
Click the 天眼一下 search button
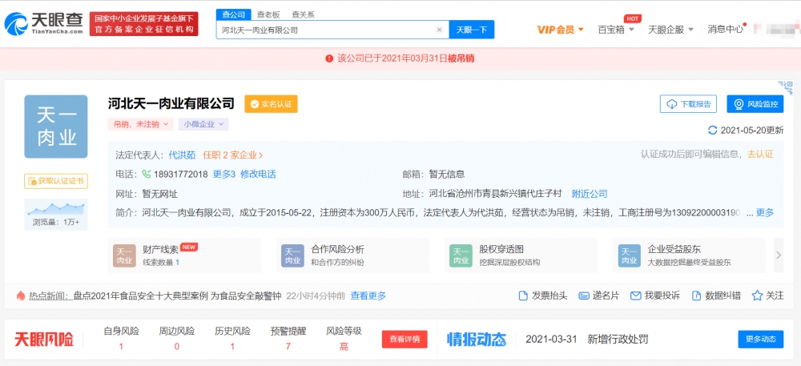coord(472,30)
